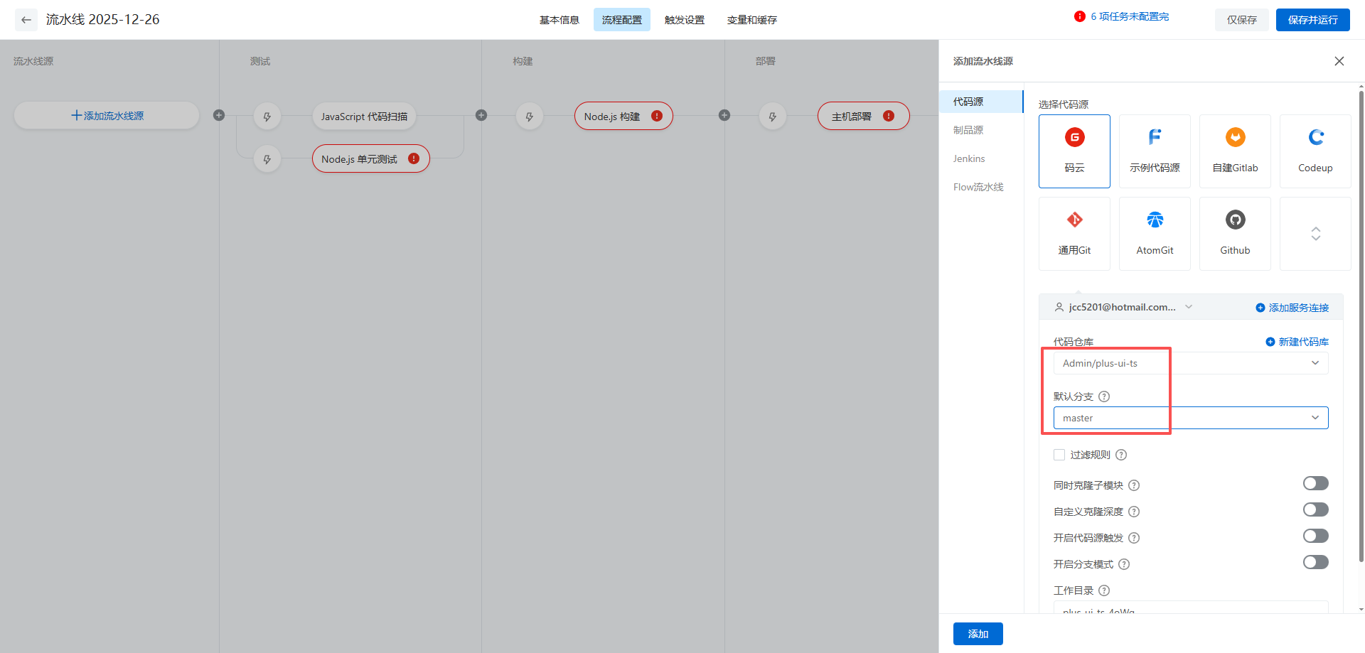Image resolution: width=1365 pixels, height=653 pixels.
Task: Click error icon on 主机部署 task
Action: [889, 116]
